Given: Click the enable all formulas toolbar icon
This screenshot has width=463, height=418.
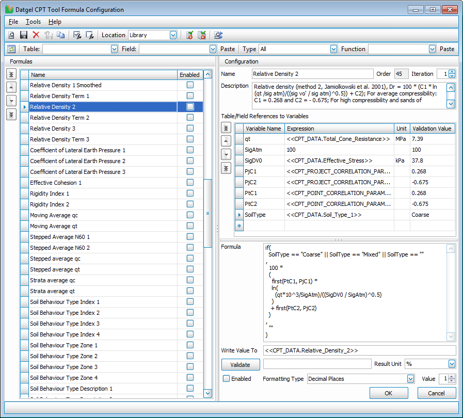Looking at the screenshot, I should pyautogui.click(x=77, y=35).
